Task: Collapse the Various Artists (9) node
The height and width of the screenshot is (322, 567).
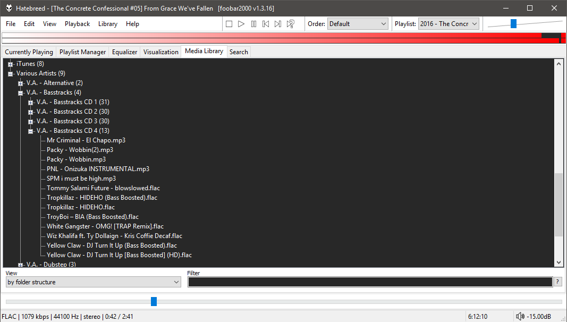Action: point(11,74)
